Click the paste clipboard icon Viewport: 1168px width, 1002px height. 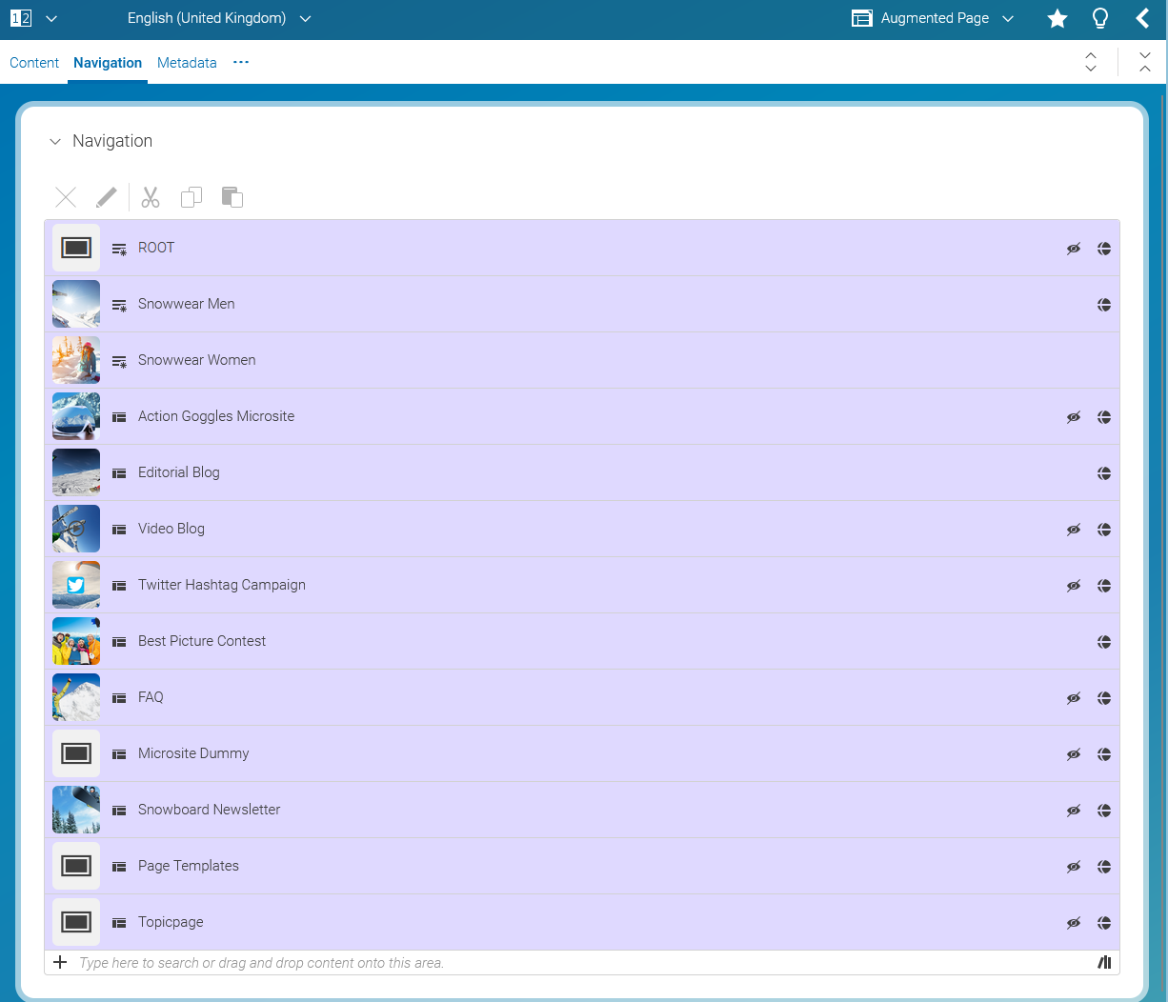coord(232,197)
